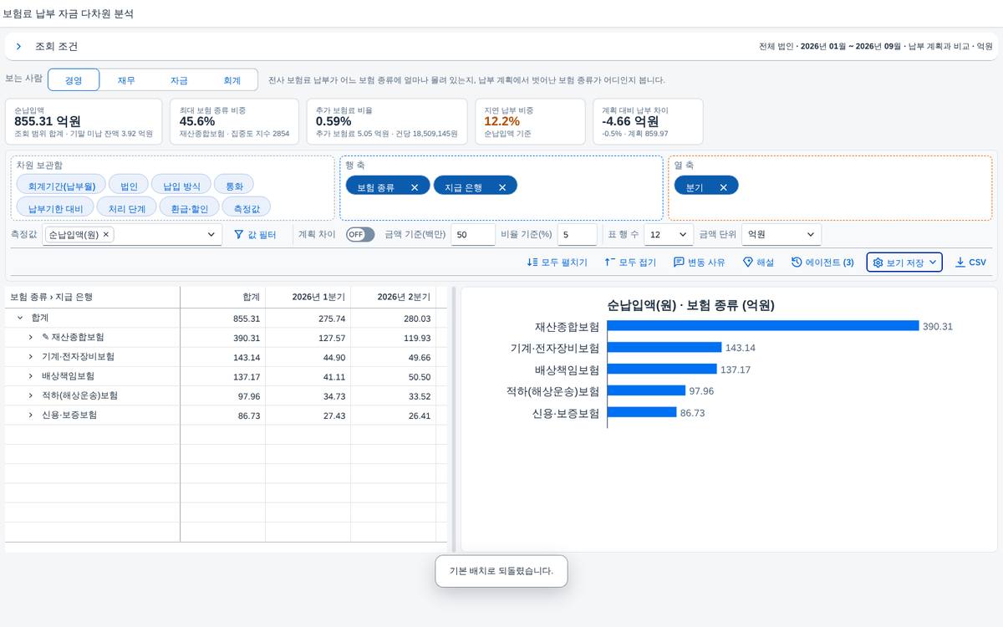
Task: Toggle the 계획 차이 OFF switch
Action: click(360, 235)
